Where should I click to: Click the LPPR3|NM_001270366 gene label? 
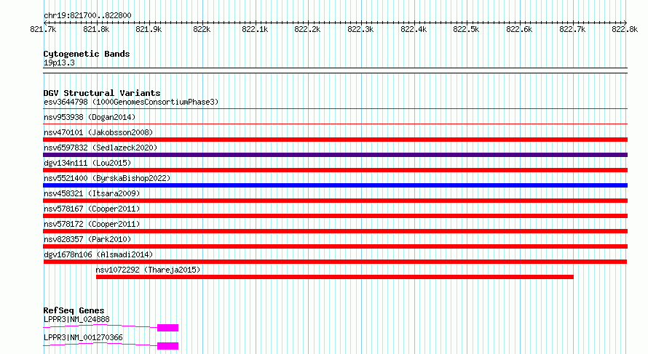[x=83, y=337]
